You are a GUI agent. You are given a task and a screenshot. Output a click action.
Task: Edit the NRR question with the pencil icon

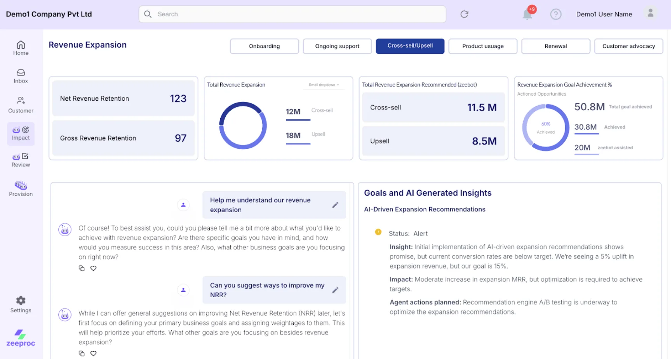[x=335, y=290]
